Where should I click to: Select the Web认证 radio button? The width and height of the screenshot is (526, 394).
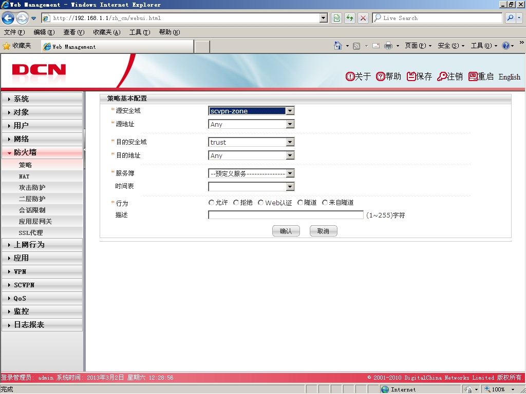coord(260,203)
